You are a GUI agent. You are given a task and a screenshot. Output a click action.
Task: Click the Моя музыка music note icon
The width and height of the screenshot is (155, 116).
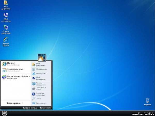point(34,73)
